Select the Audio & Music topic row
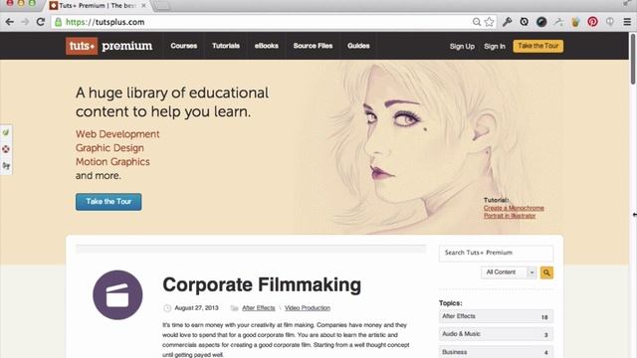This screenshot has height=358, width=637. tap(496, 334)
